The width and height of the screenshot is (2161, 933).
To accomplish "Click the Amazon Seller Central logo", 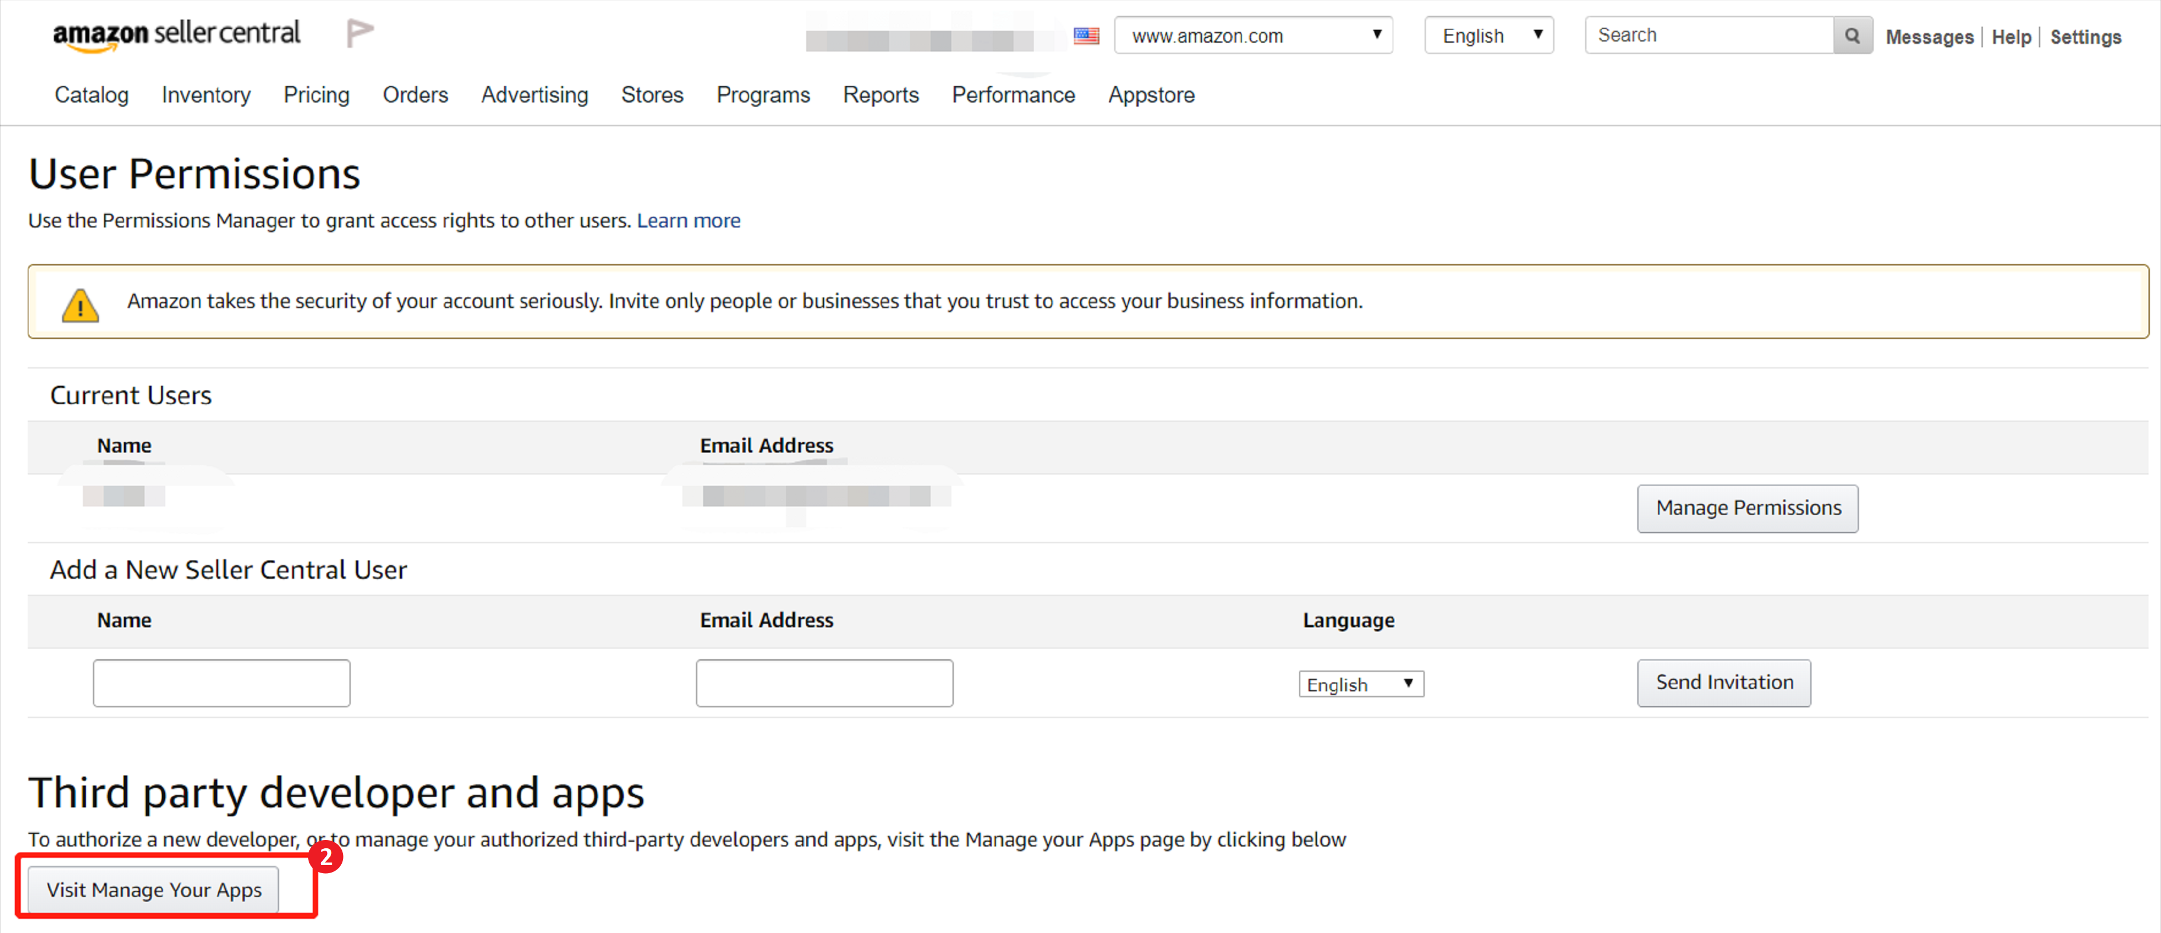I will click(x=176, y=34).
